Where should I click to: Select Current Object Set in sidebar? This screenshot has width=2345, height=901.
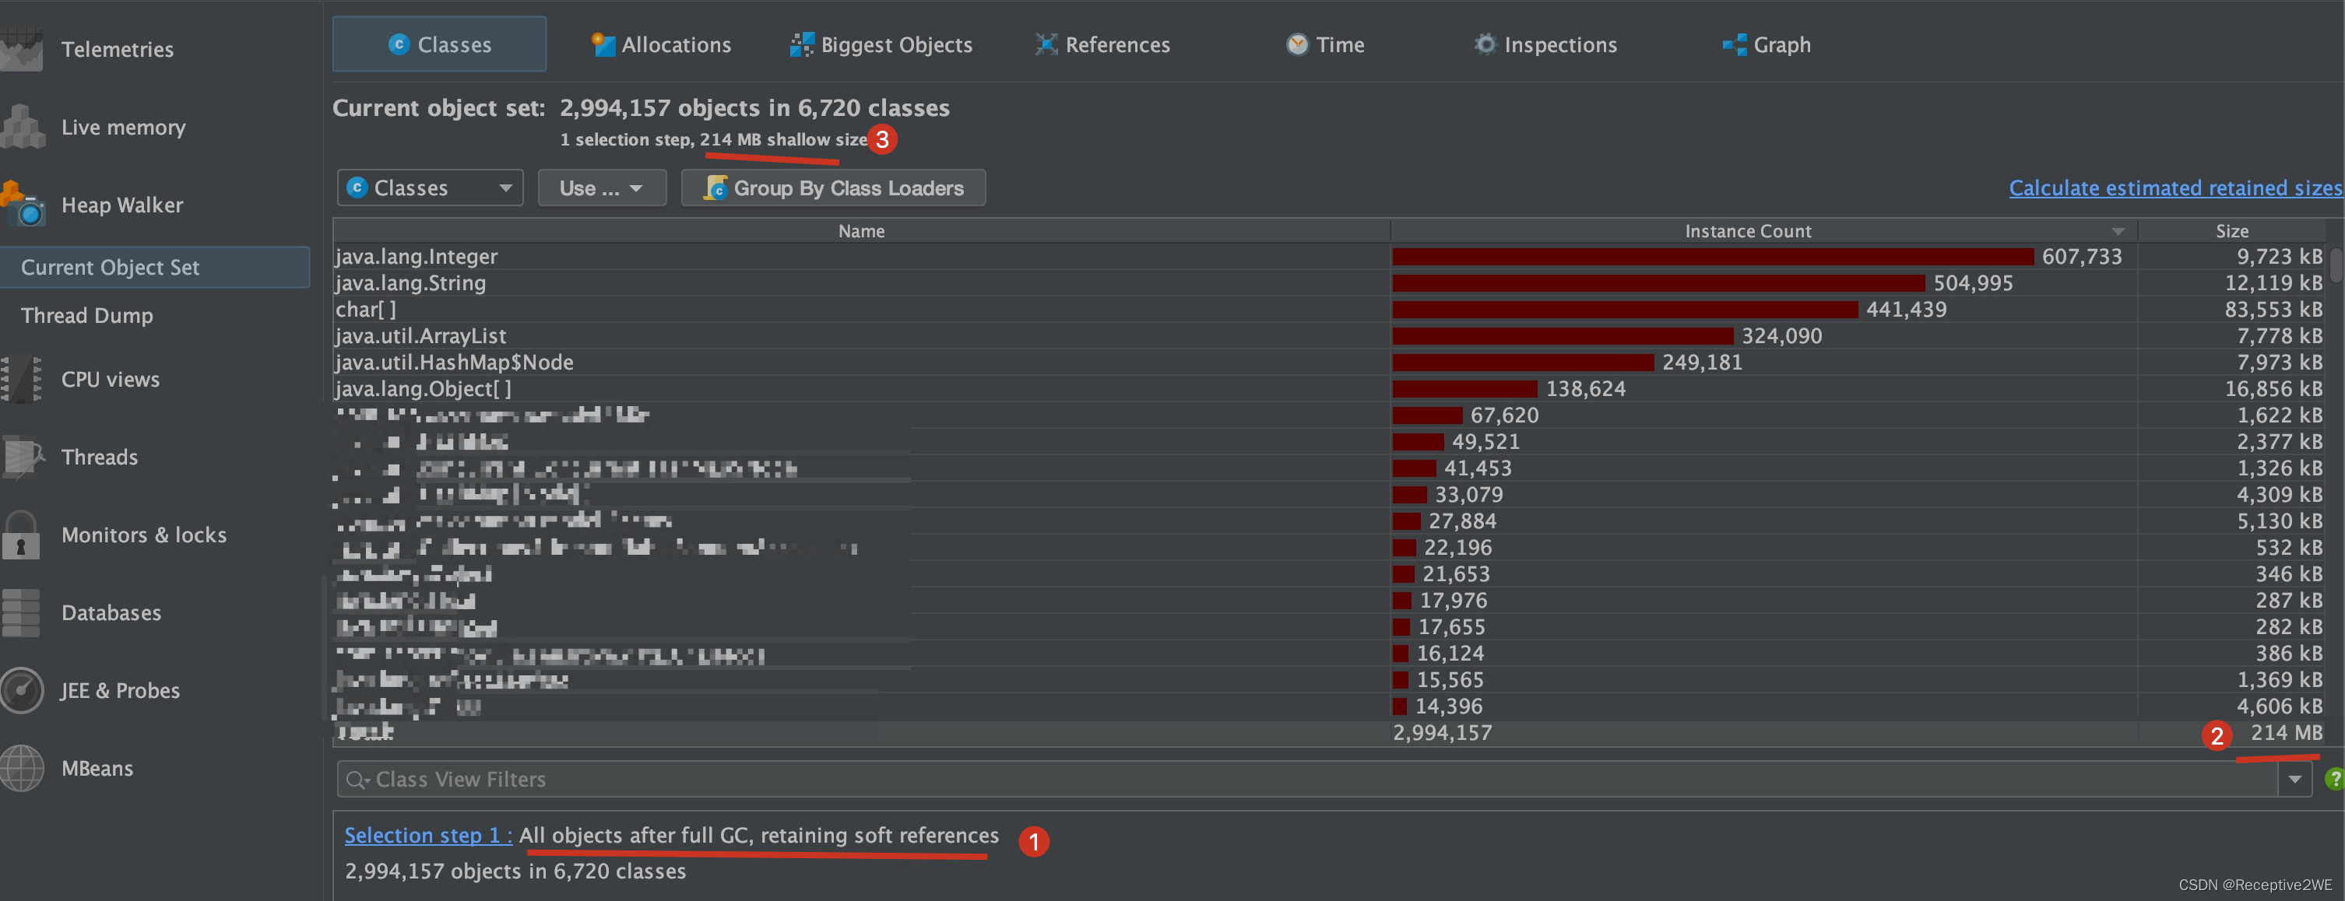(155, 267)
